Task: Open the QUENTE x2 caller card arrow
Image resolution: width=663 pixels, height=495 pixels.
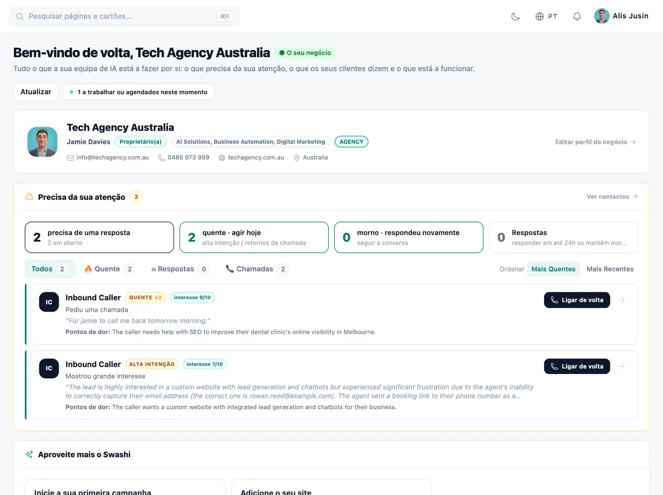Action: (x=621, y=300)
